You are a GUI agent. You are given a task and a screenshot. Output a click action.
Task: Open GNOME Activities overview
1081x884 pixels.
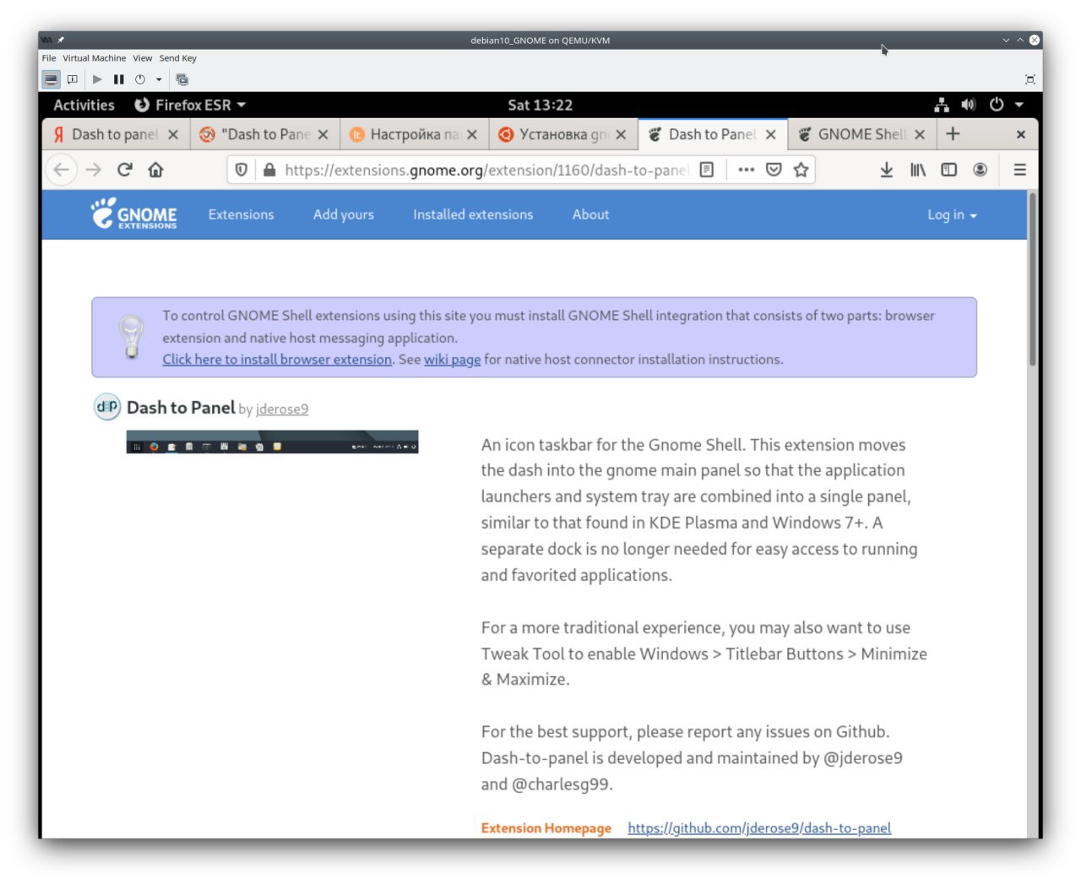tap(84, 105)
